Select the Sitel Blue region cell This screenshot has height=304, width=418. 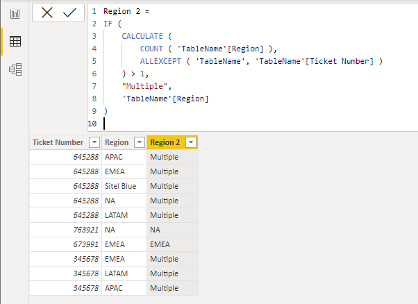coord(124,186)
